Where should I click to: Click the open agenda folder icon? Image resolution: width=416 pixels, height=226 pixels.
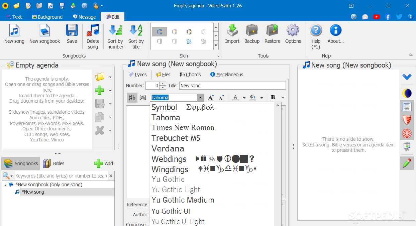click(100, 77)
